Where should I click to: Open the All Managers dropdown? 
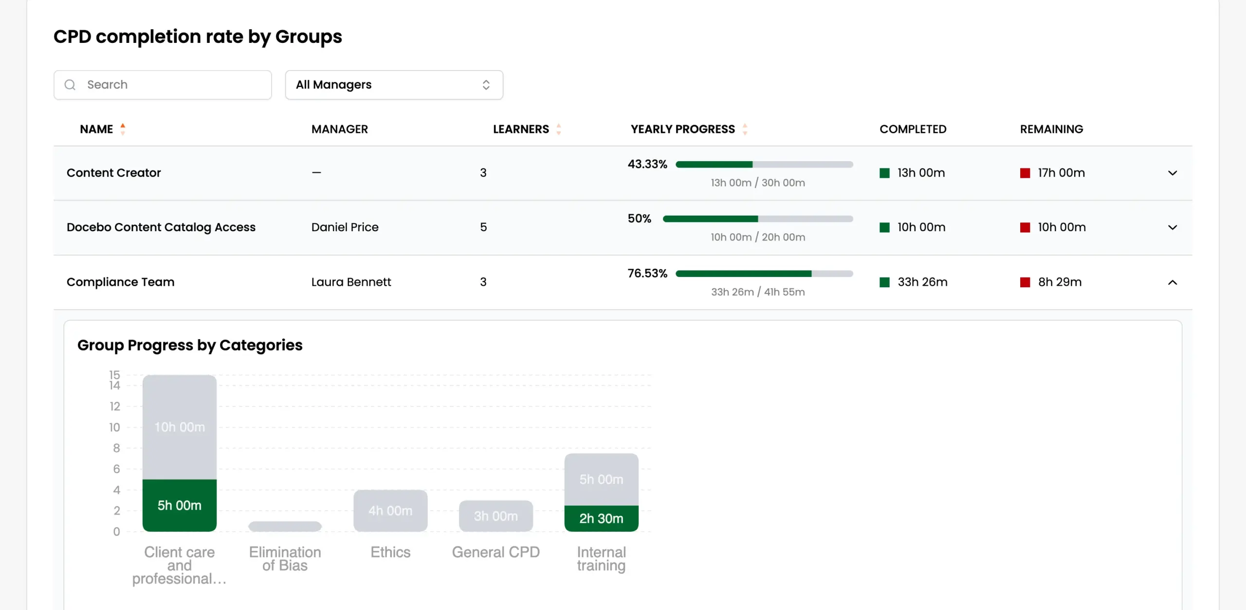[x=394, y=85]
